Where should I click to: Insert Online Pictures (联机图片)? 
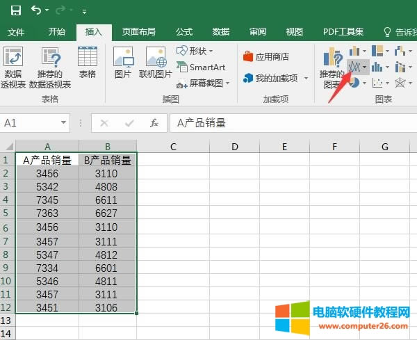pos(155,63)
